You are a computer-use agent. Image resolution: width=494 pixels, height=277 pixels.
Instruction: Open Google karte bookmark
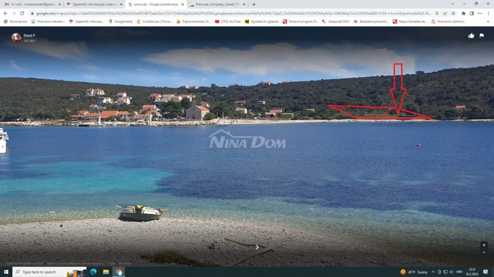click(120, 21)
